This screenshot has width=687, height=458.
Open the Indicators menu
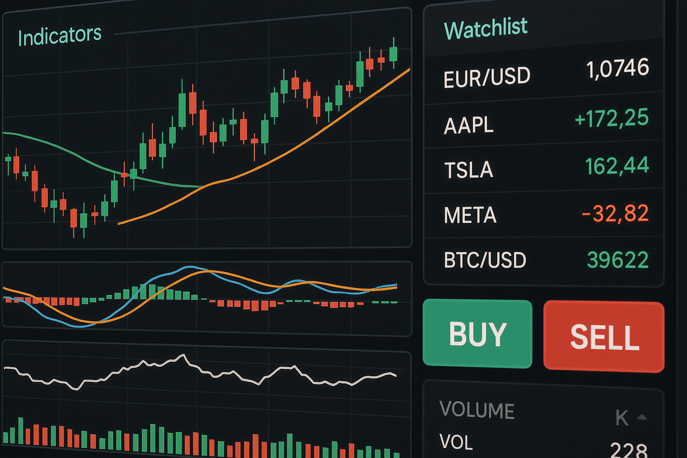click(x=60, y=36)
